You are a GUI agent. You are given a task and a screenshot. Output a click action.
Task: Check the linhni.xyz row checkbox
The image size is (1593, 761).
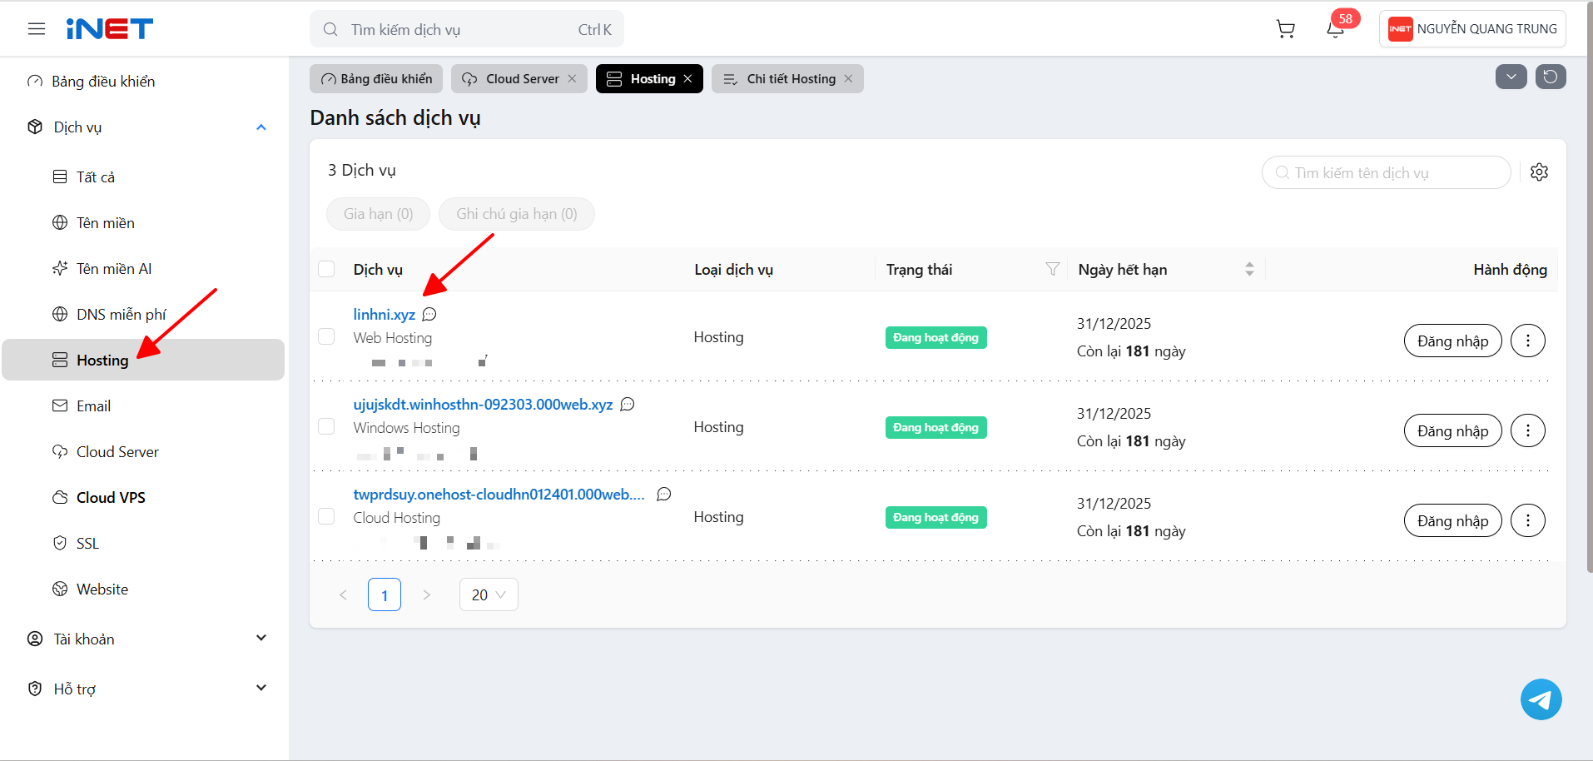tap(326, 336)
